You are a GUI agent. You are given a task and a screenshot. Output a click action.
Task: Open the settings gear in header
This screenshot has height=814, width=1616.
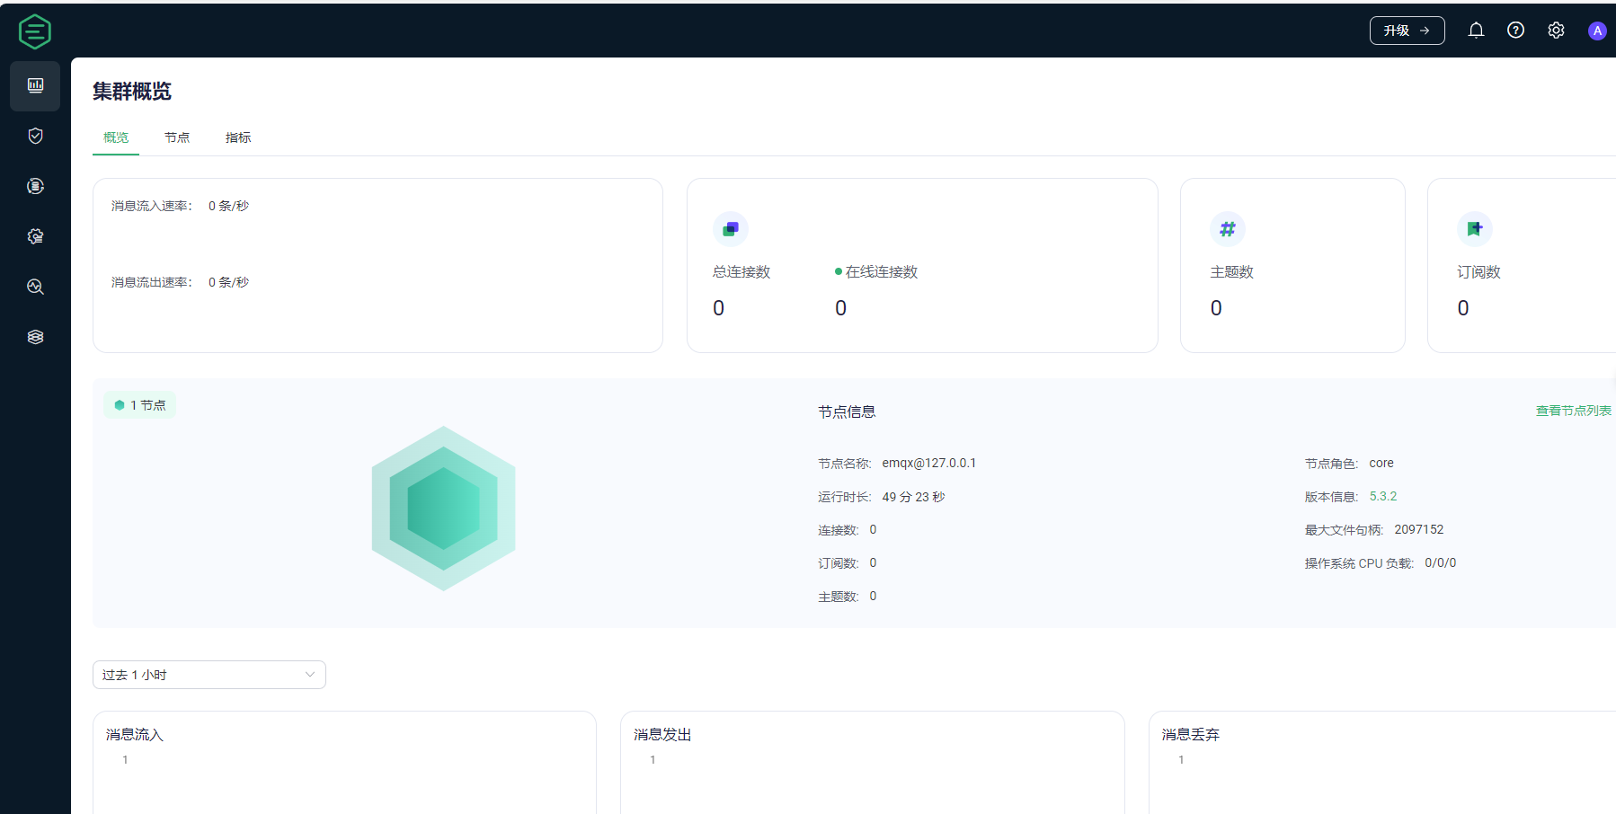(1556, 31)
